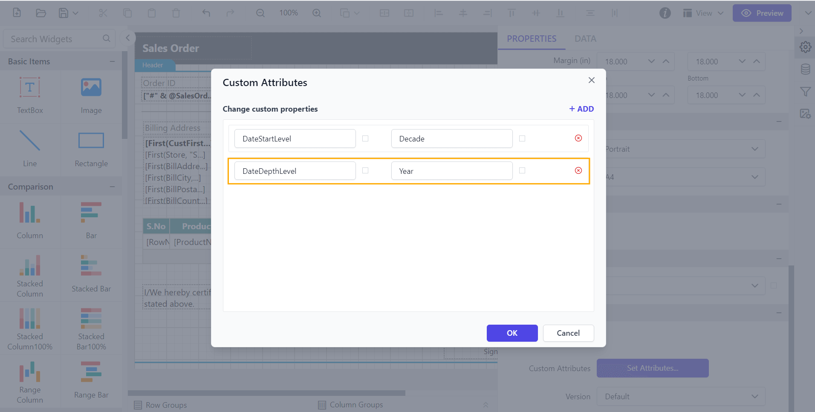
Task: Open the Cut tool in the toolbar
Action: (103, 13)
